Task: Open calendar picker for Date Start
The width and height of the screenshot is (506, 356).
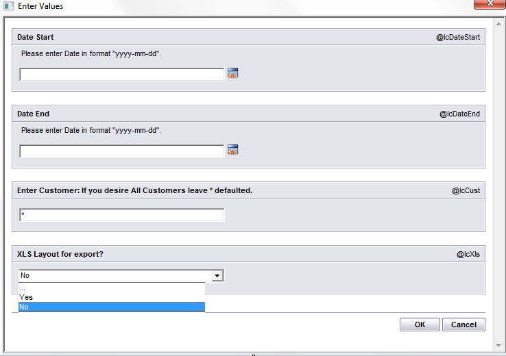Action: coord(232,73)
